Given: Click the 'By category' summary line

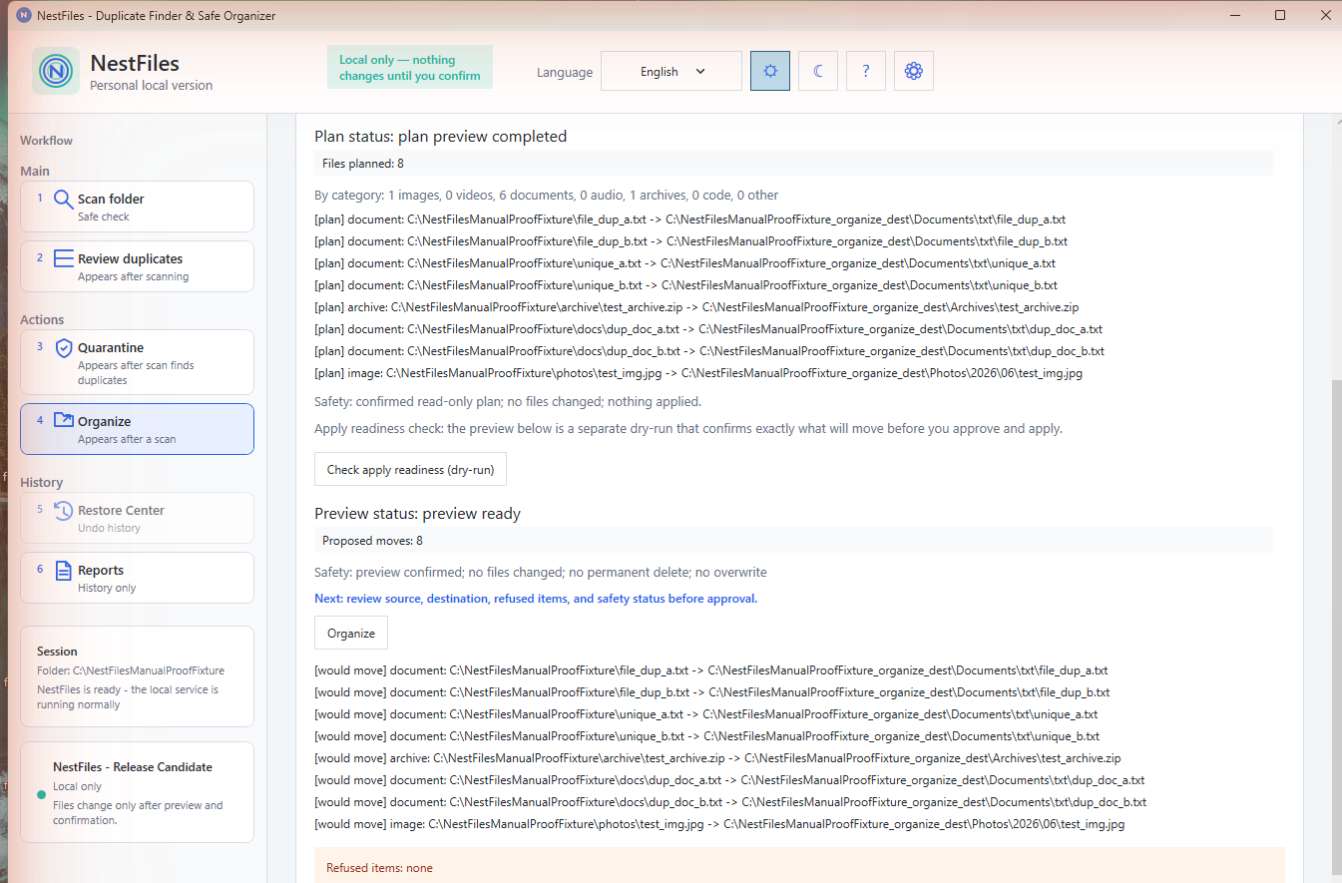Looking at the screenshot, I should pos(547,196).
